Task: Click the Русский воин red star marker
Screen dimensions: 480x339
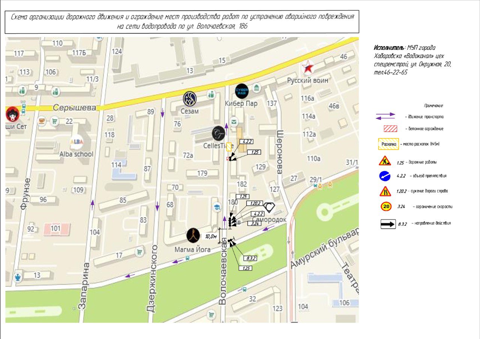Action: (308, 68)
